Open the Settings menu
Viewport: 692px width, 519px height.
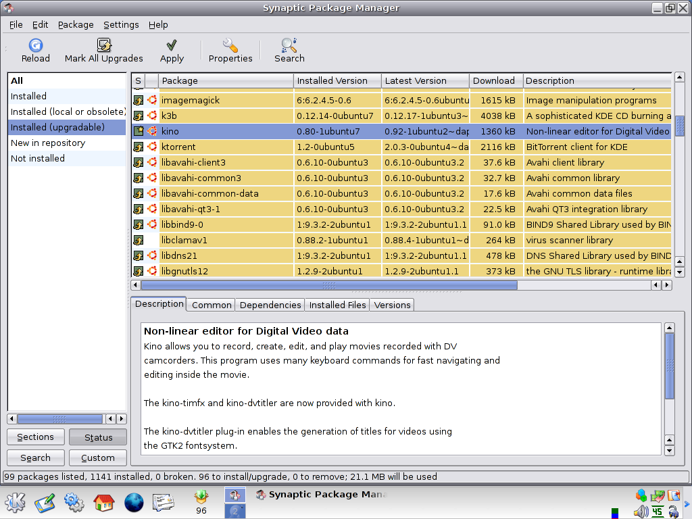121,25
